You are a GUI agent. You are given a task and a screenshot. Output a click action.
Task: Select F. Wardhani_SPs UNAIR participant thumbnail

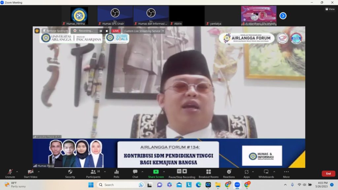[x=259, y=16]
